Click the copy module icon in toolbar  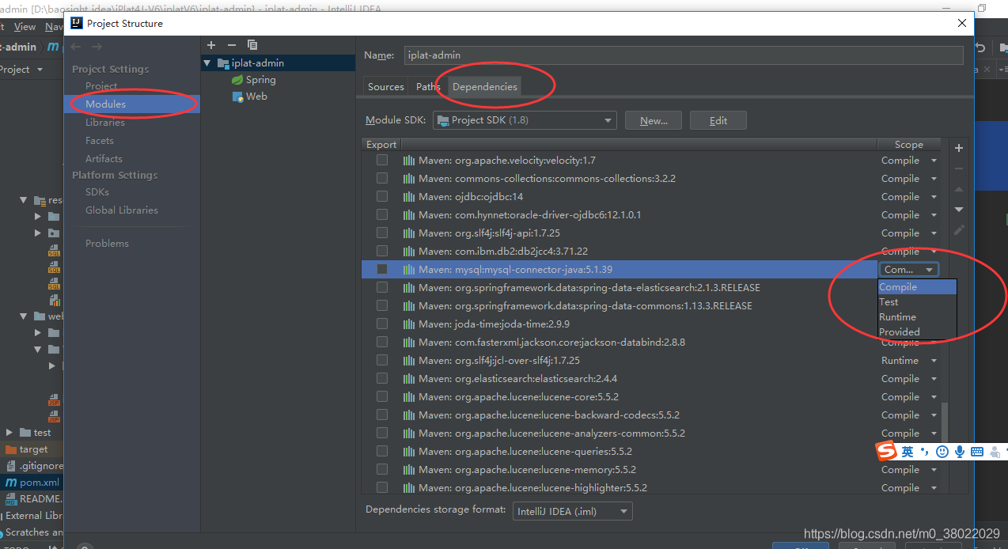pos(252,45)
